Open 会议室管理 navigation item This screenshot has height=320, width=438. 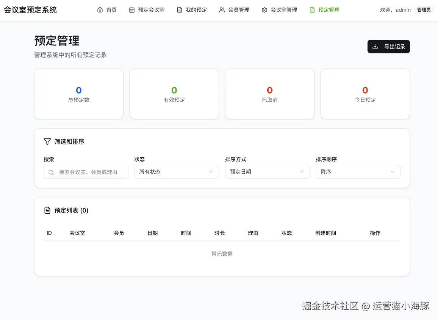click(279, 10)
